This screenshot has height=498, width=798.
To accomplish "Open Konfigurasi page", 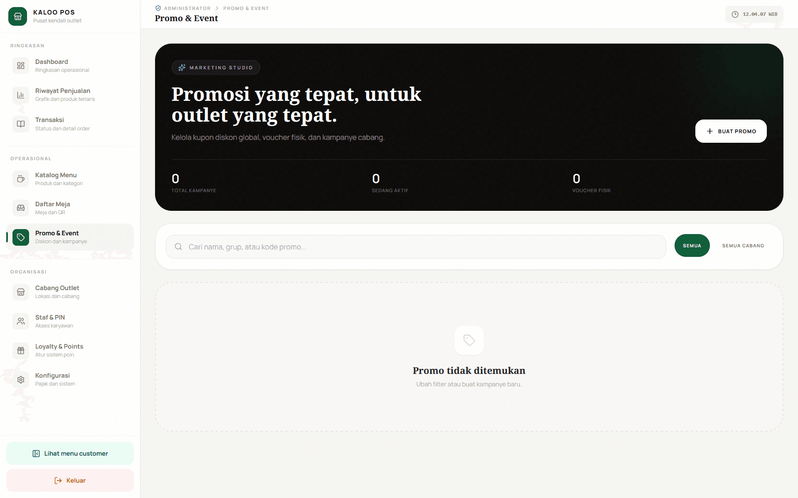I will point(70,379).
